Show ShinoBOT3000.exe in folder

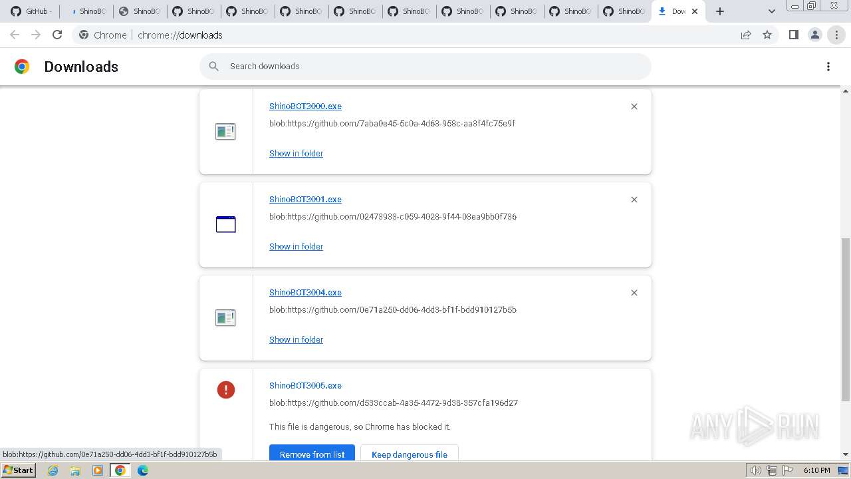(x=296, y=154)
